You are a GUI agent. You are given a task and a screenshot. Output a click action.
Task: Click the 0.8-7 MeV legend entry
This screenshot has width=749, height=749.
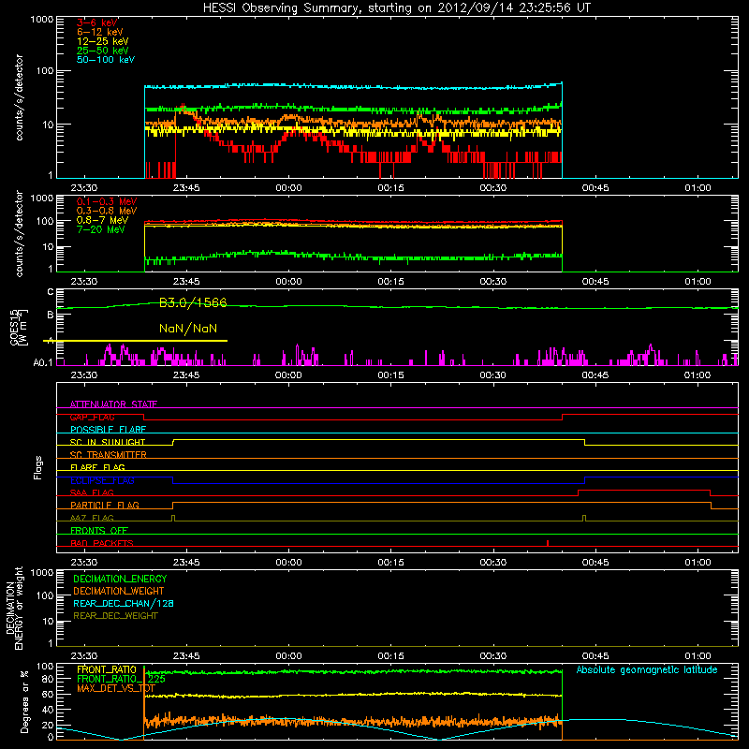click(102, 220)
